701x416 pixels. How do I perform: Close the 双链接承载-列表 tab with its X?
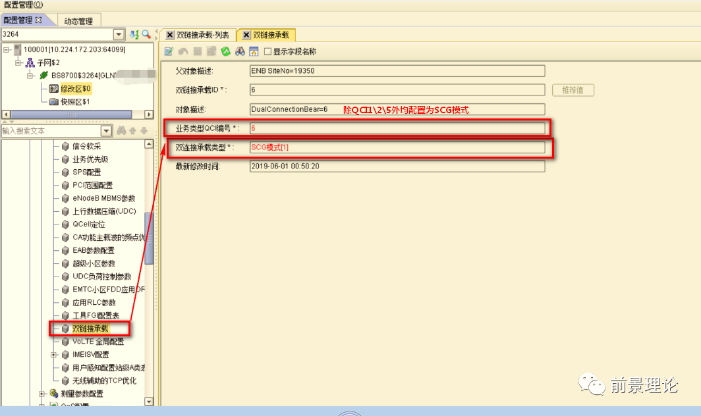click(x=171, y=35)
